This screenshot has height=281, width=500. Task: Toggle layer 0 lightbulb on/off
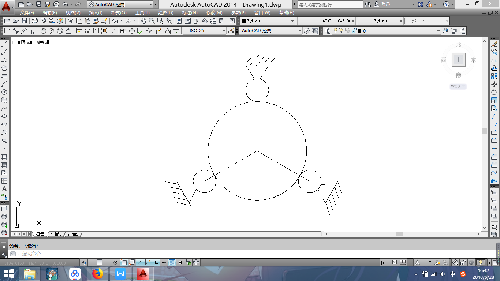[x=335, y=31]
